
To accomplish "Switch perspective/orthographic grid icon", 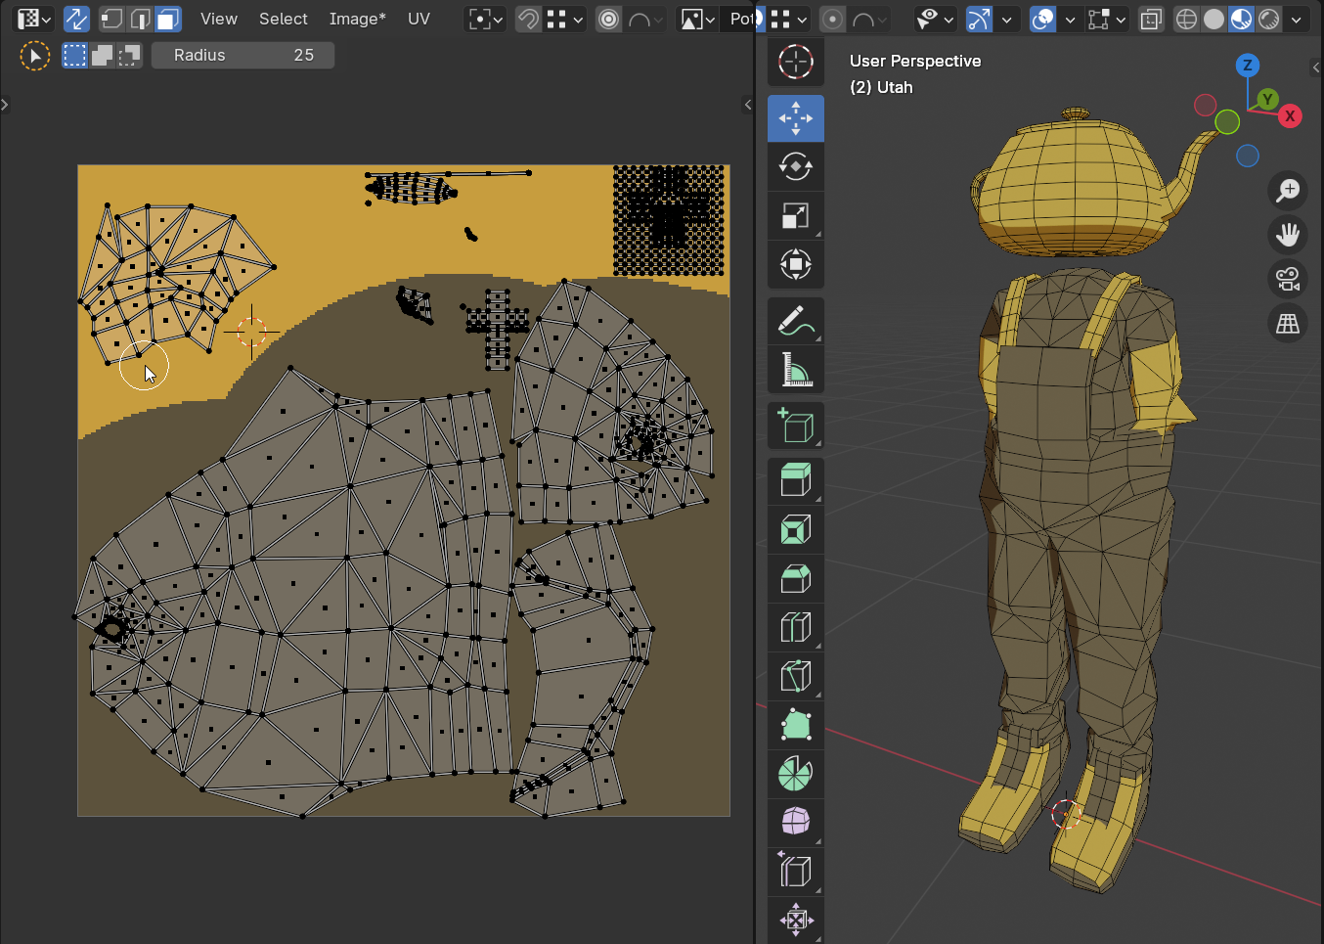I will pyautogui.click(x=1288, y=324).
